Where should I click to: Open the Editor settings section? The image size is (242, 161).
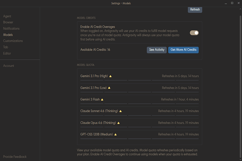click(x=7, y=54)
